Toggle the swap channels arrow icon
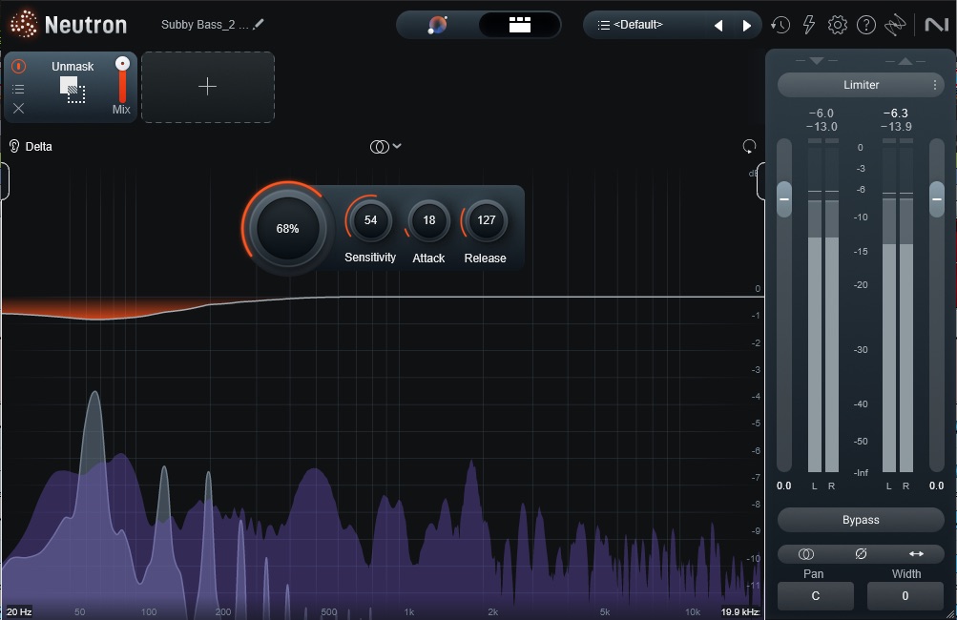The width and height of the screenshot is (957, 620). click(916, 554)
